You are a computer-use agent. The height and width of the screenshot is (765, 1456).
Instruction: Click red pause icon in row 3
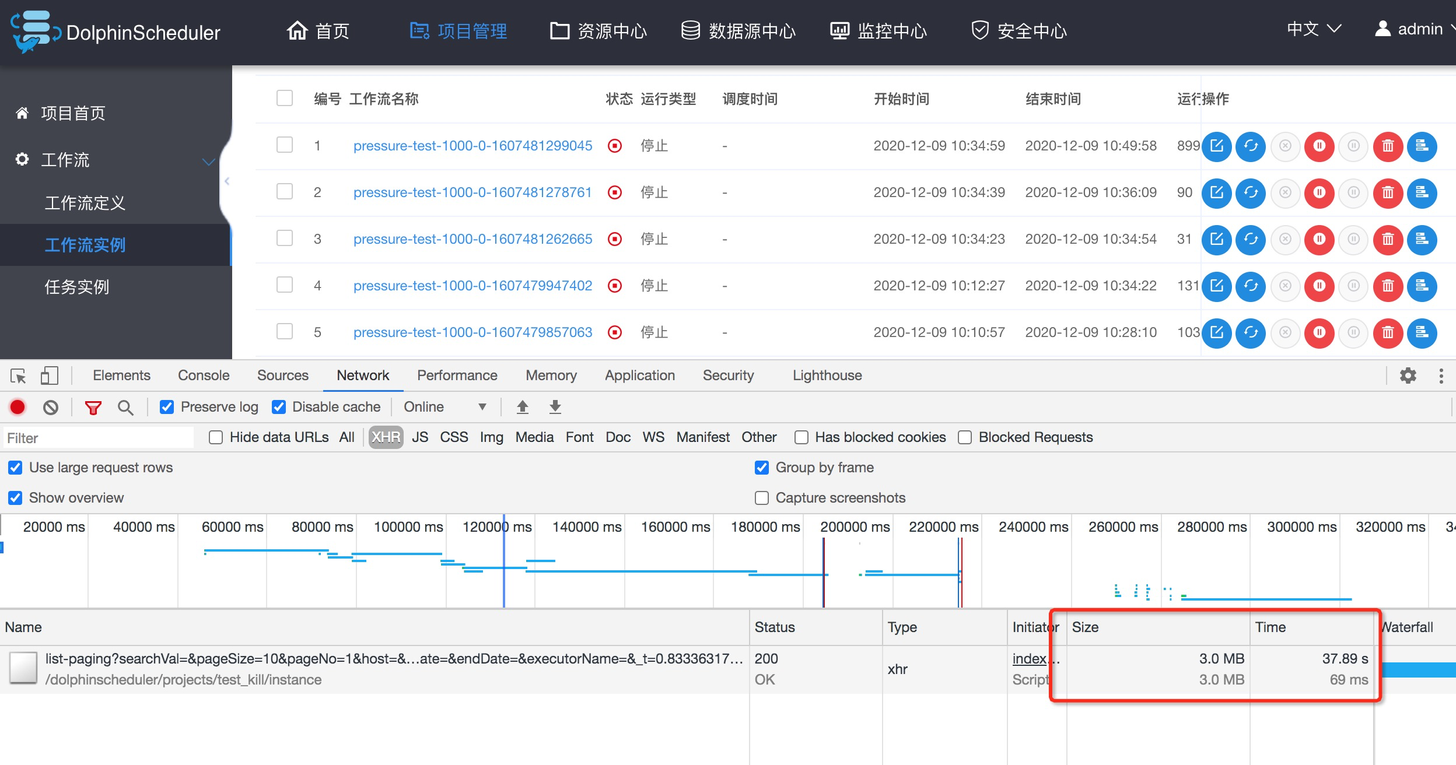point(1319,239)
